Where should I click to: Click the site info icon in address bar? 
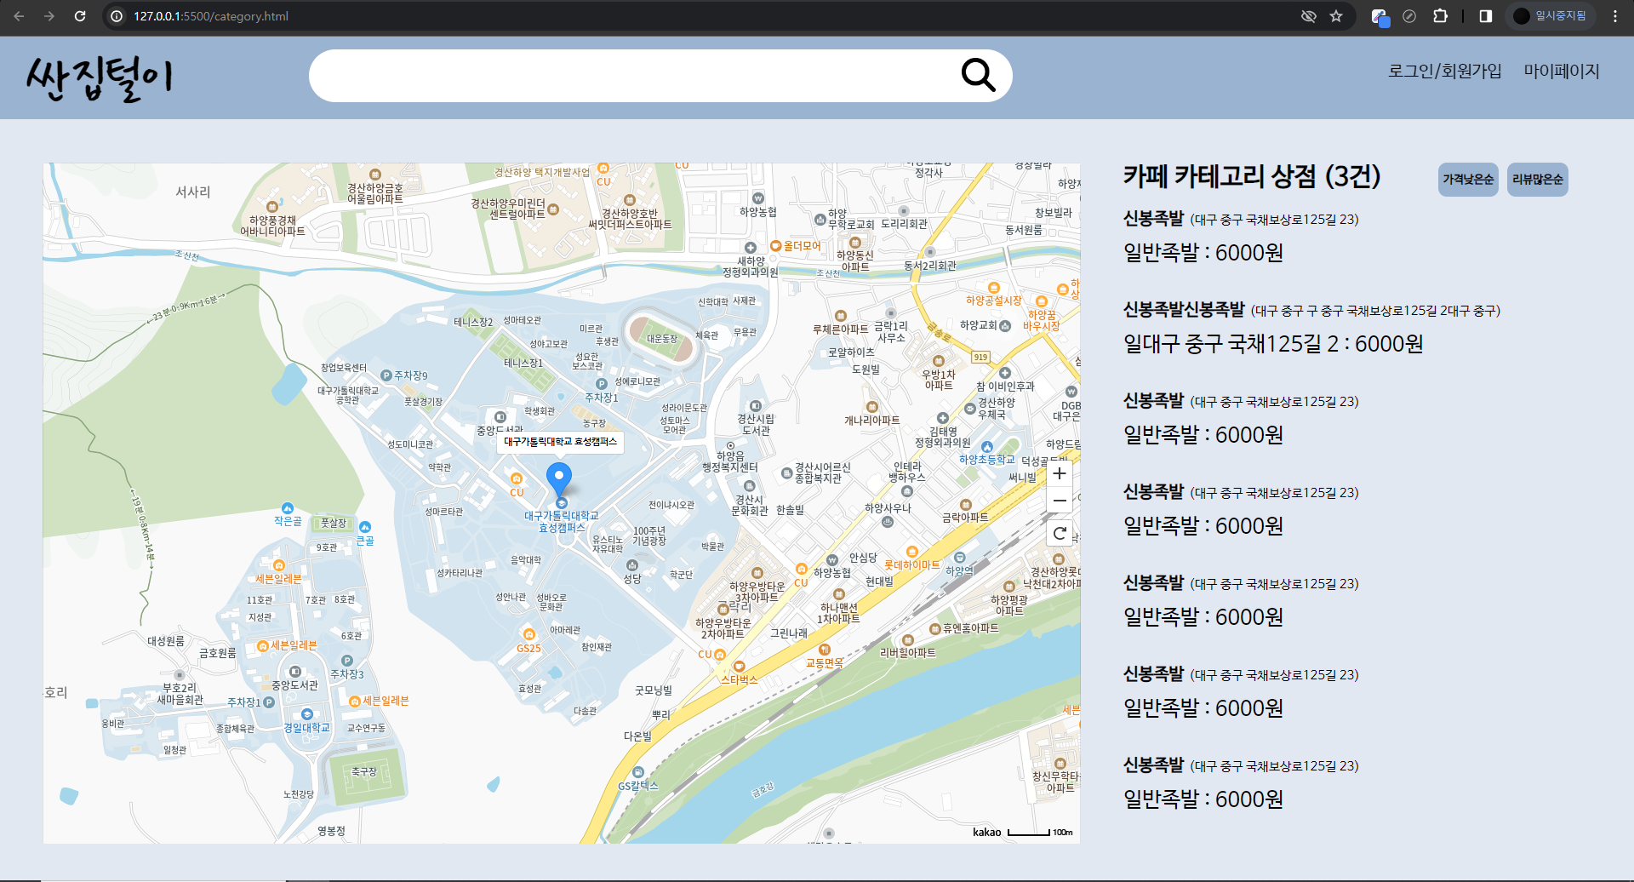click(x=117, y=16)
